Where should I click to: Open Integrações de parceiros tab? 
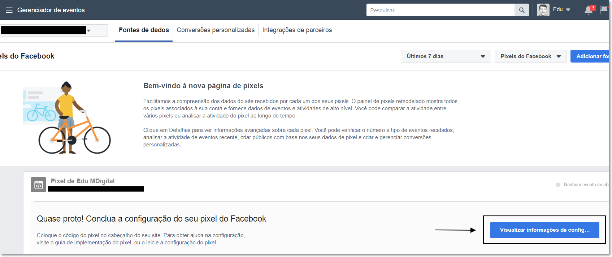click(x=297, y=30)
